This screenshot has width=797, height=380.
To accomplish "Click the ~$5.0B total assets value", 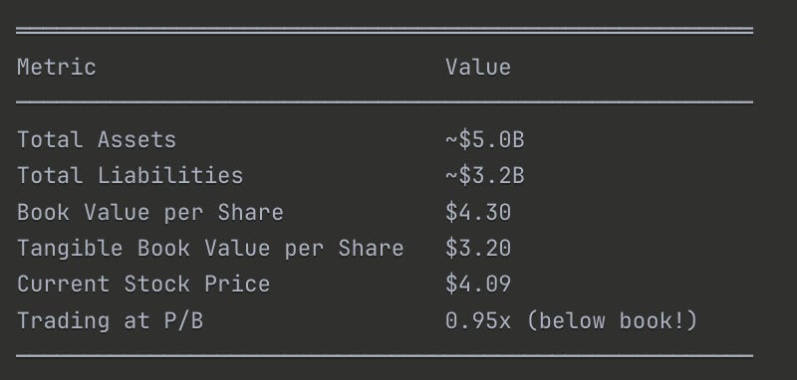I will tap(485, 140).
